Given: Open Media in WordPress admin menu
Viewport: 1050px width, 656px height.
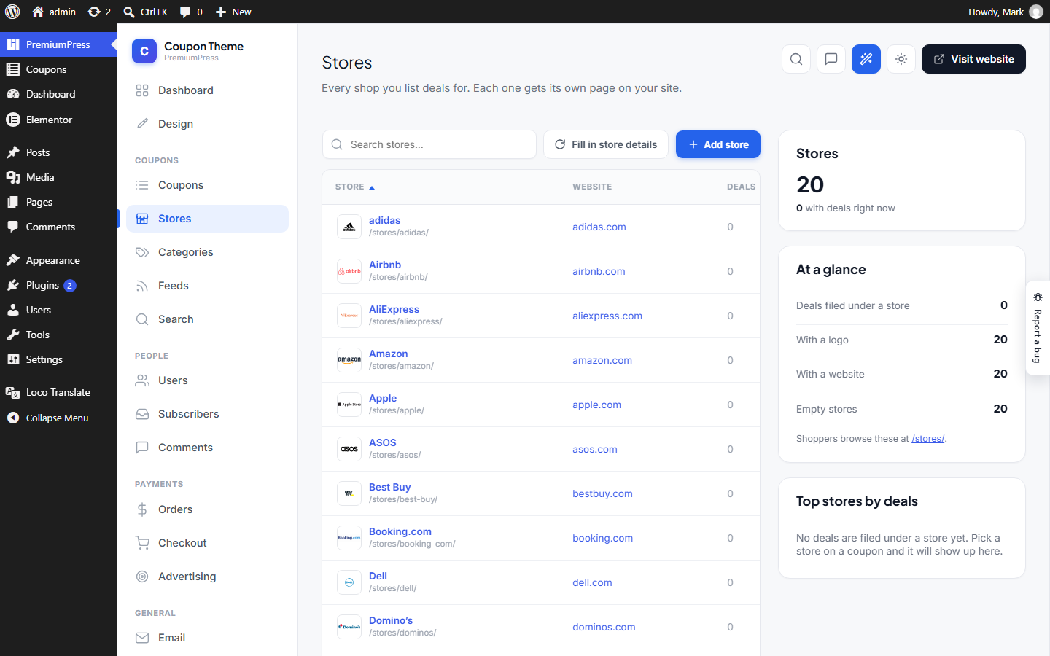Looking at the screenshot, I should [x=58, y=177].
